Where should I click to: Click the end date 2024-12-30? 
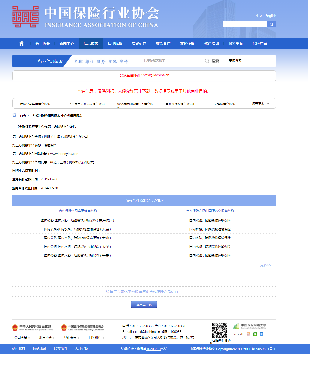(49, 188)
